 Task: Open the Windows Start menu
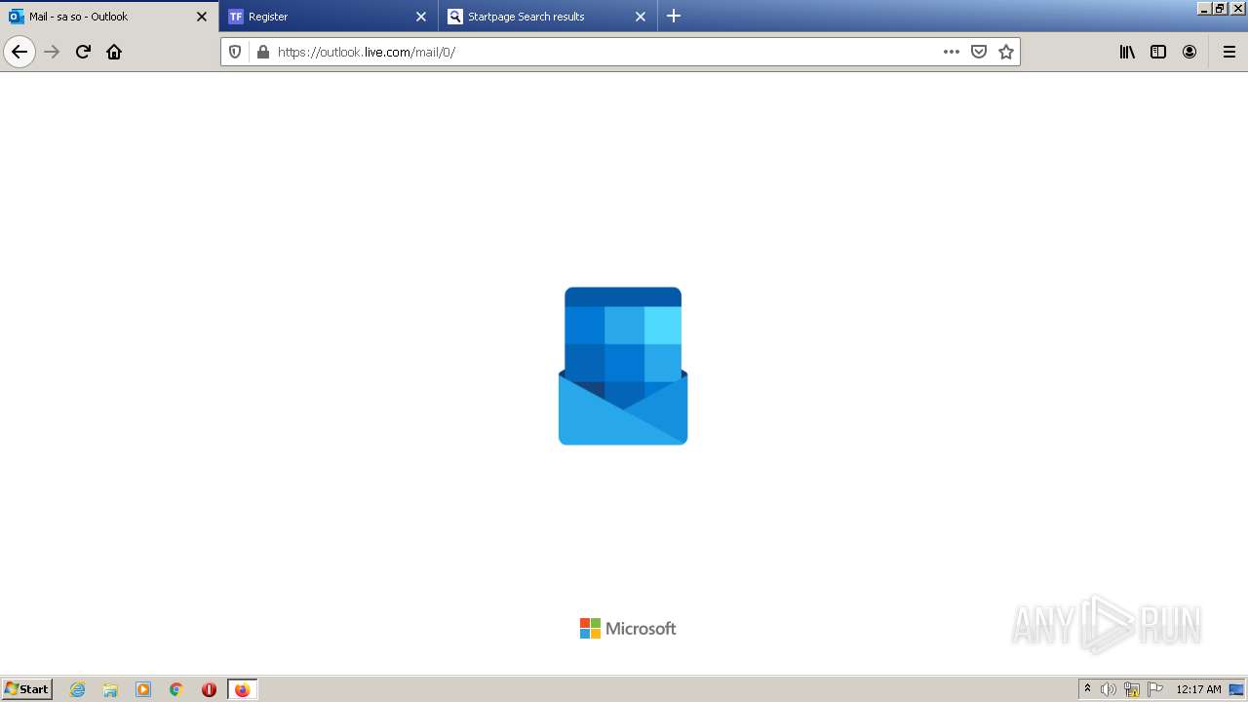[x=27, y=689]
